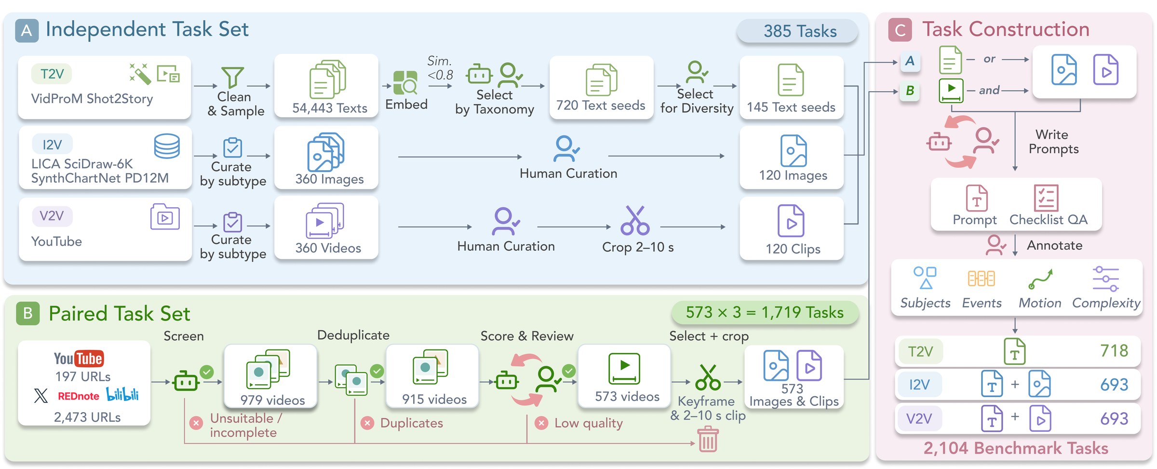This screenshot has width=1157, height=469.
Task: Click the Complexity sliders icon
Action: tap(1106, 279)
